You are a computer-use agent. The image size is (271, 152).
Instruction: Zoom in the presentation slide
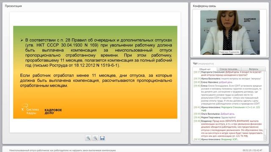click(x=88, y=138)
